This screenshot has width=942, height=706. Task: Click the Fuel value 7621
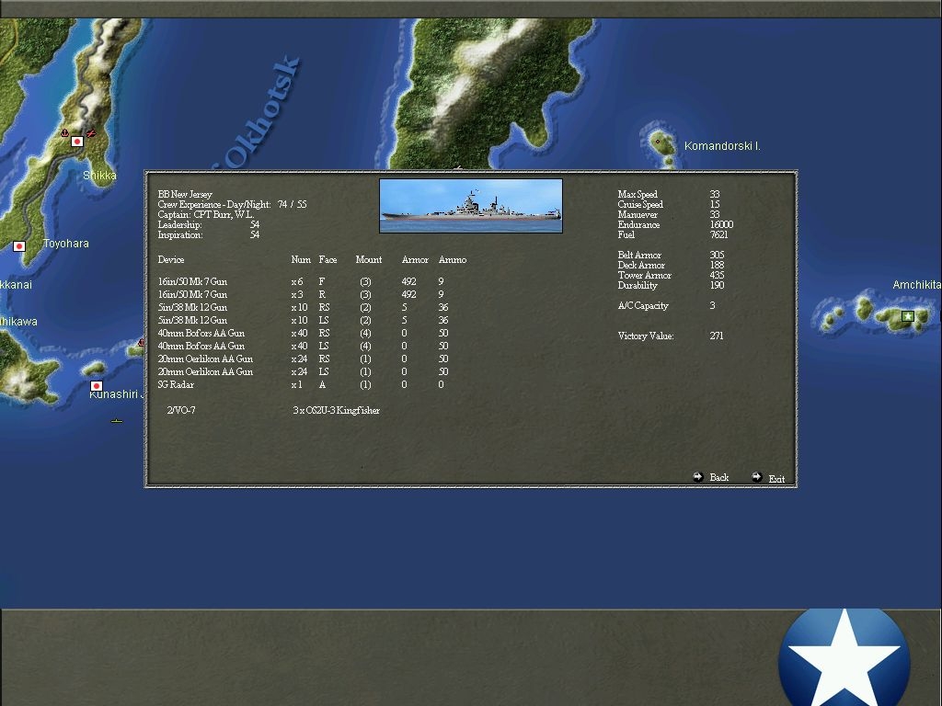click(718, 234)
